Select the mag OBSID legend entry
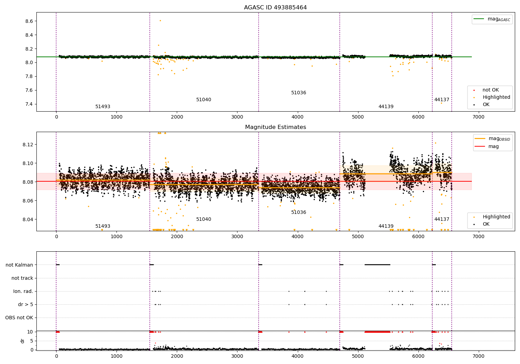 pyautogui.click(x=493, y=139)
